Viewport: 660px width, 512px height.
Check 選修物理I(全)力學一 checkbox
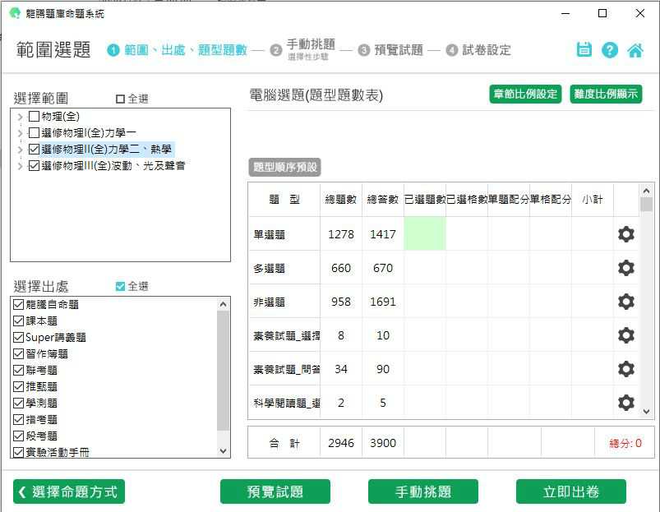[x=34, y=133]
